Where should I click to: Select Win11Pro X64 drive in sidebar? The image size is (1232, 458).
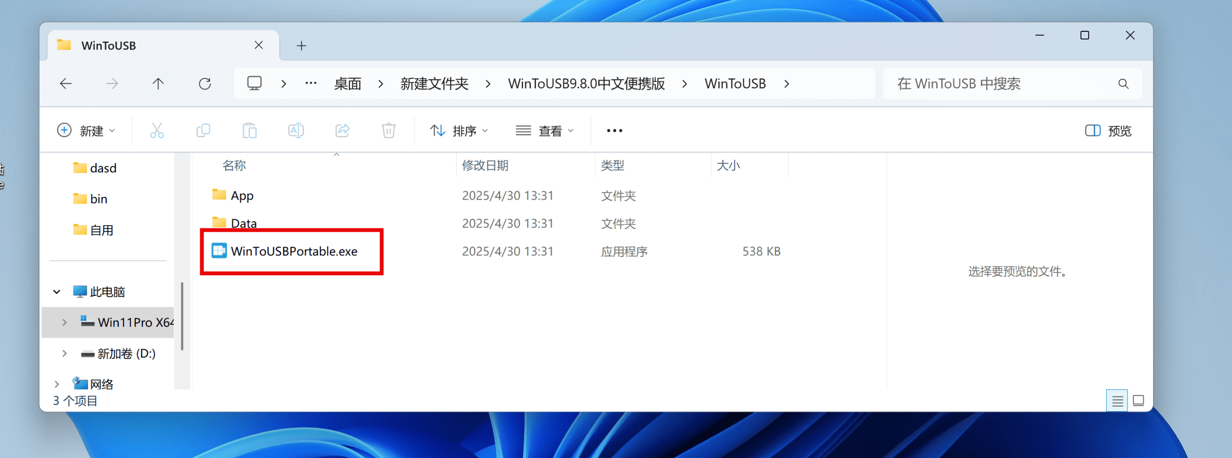[x=108, y=322]
